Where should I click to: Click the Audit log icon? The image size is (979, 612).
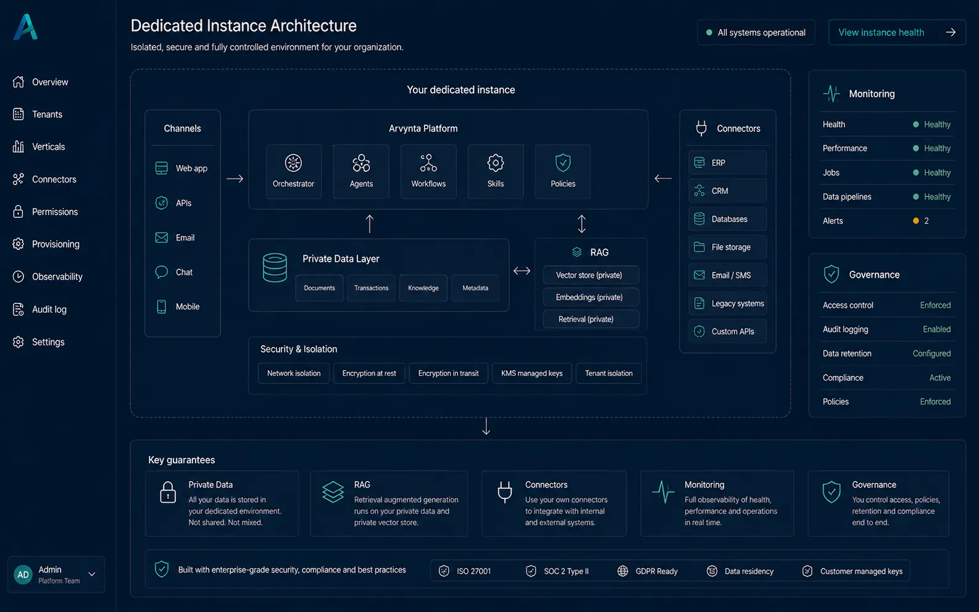[x=19, y=309]
